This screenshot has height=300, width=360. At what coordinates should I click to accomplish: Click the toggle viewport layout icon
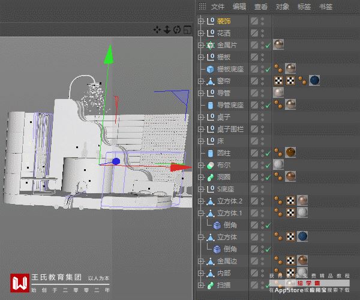pyautogui.click(x=188, y=30)
